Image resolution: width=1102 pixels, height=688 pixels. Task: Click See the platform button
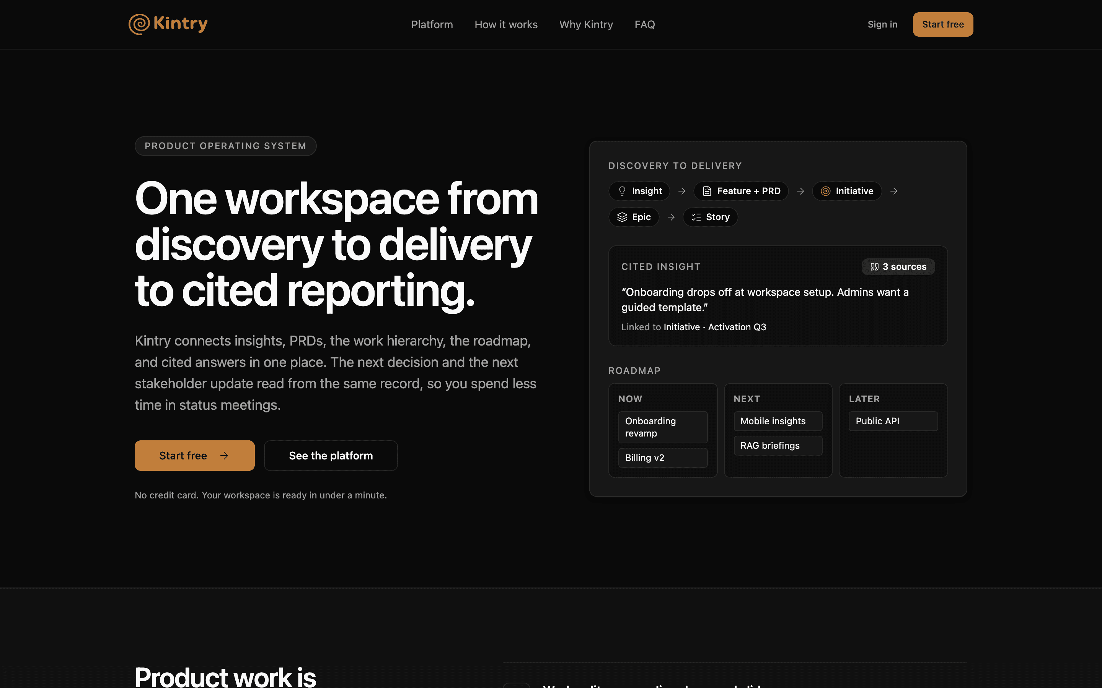(331, 456)
